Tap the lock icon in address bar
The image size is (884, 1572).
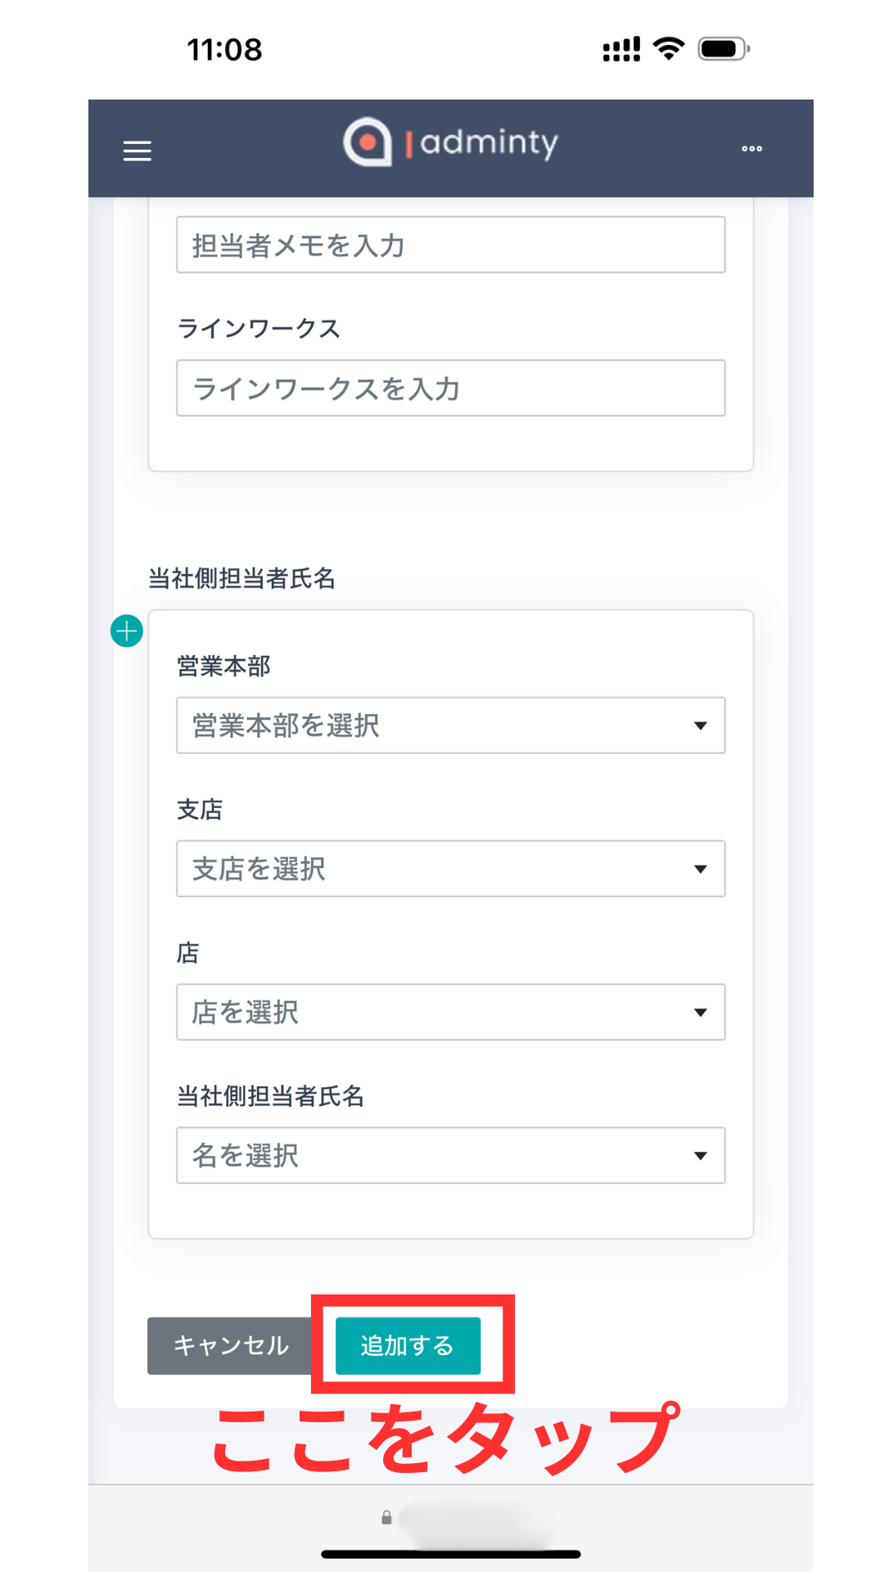pos(386,1517)
